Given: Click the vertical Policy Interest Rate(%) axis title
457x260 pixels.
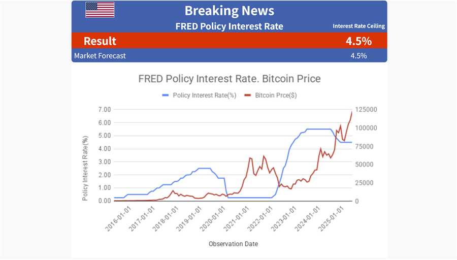Looking at the screenshot, I should [x=85, y=168].
